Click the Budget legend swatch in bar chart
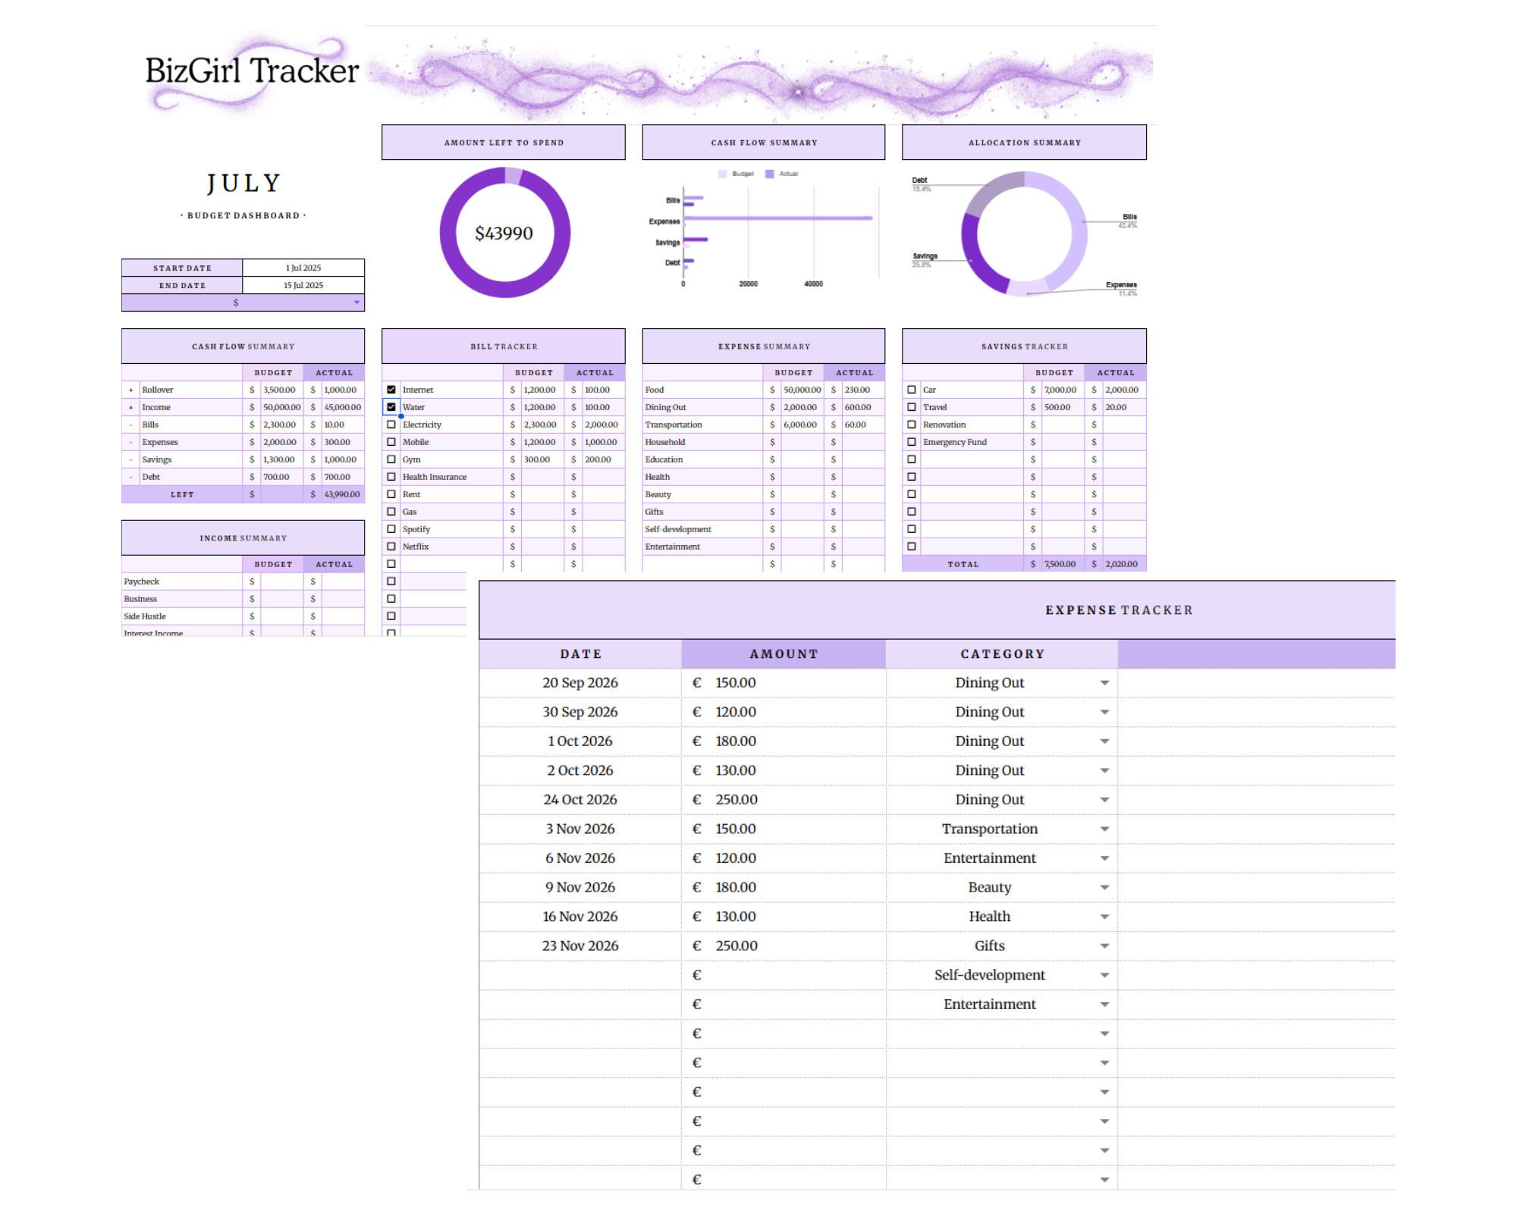1517x1213 pixels. [722, 174]
